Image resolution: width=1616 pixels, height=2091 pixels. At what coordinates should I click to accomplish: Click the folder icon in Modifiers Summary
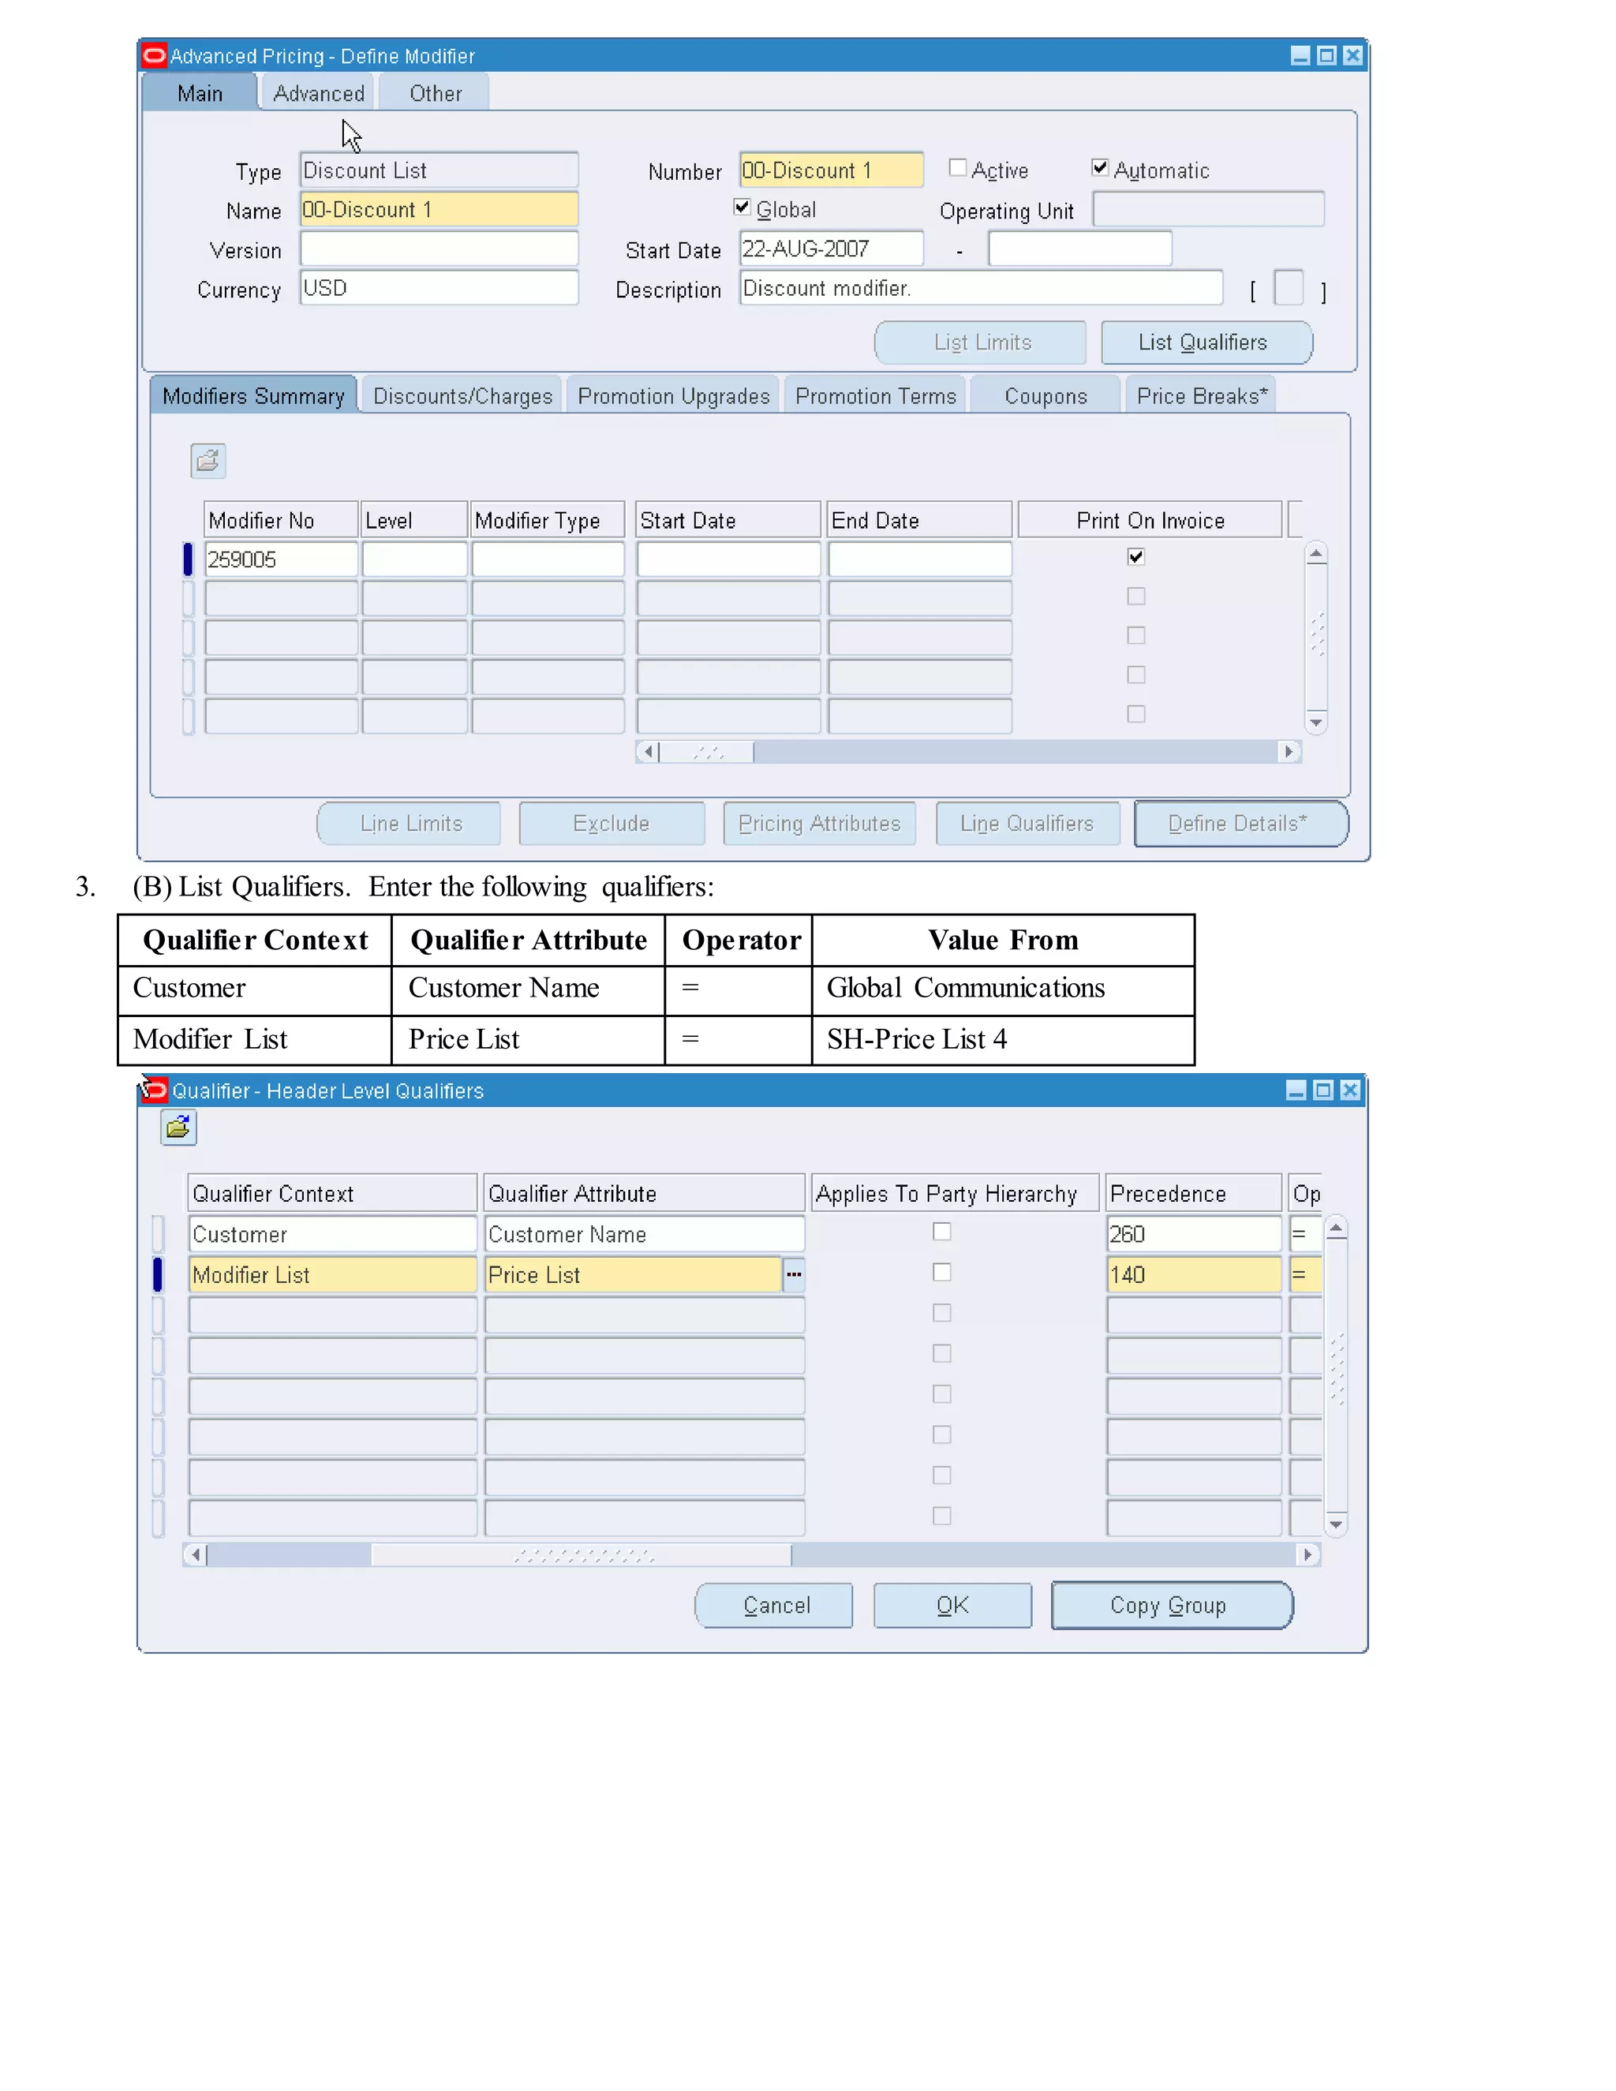pos(208,462)
